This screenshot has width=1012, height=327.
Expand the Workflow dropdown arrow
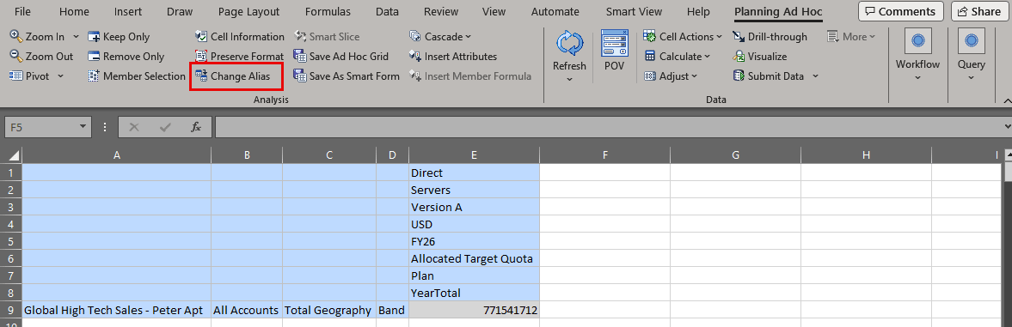tap(917, 79)
